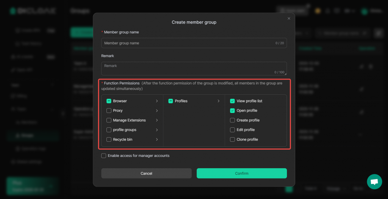388x199 pixels.
Task: Uncheck View profile list permission
Action: point(233,101)
